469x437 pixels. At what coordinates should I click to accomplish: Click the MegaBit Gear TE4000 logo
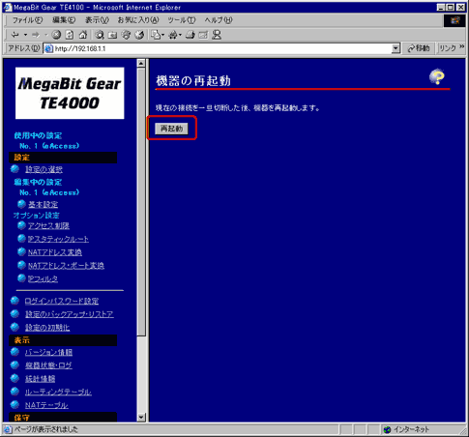pyautogui.click(x=70, y=93)
